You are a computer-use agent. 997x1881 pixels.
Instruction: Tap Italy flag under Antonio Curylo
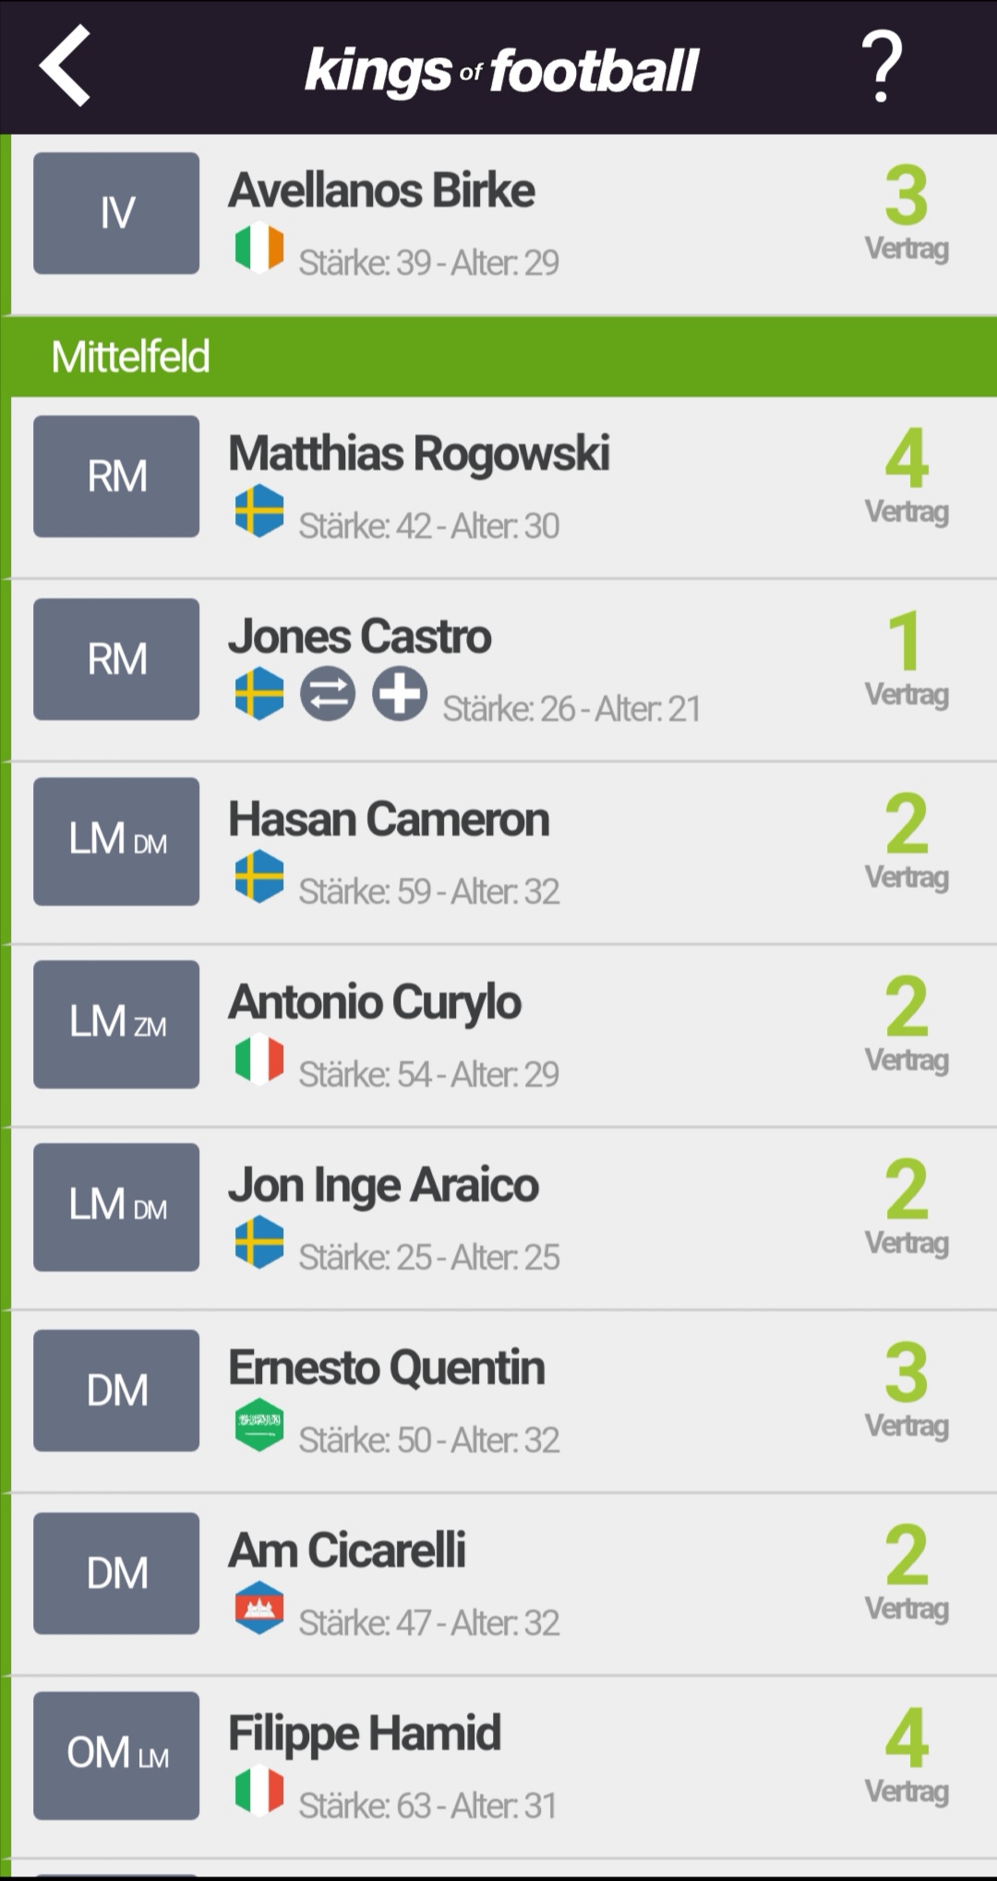point(259,1059)
